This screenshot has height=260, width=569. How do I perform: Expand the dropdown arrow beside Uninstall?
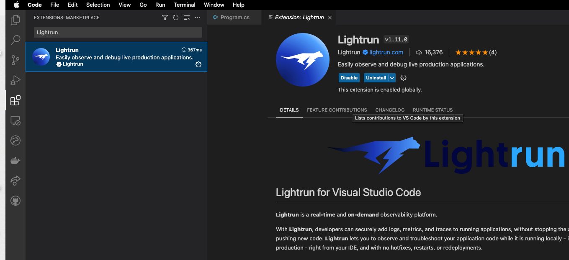coord(392,78)
